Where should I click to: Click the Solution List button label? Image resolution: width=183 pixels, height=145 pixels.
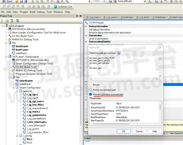pos(65,7)
